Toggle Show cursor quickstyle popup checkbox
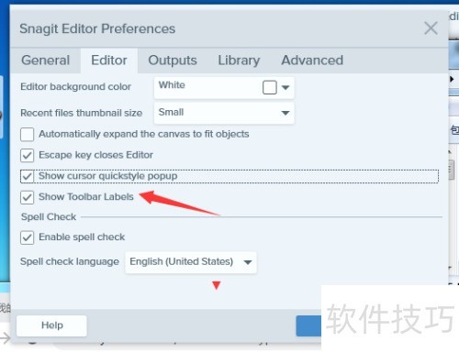459x353 pixels. point(27,176)
